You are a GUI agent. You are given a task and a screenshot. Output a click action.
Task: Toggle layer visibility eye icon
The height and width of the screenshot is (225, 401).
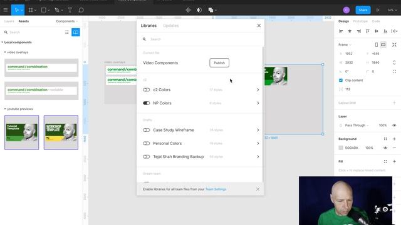[x=394, y=126]
